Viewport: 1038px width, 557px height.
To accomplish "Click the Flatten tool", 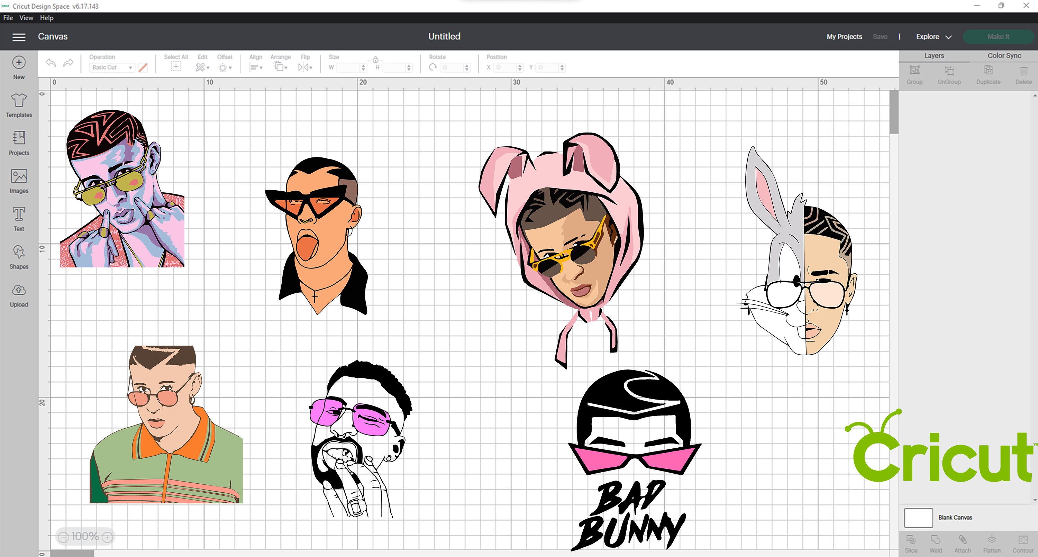I will [x=992, y=544].
